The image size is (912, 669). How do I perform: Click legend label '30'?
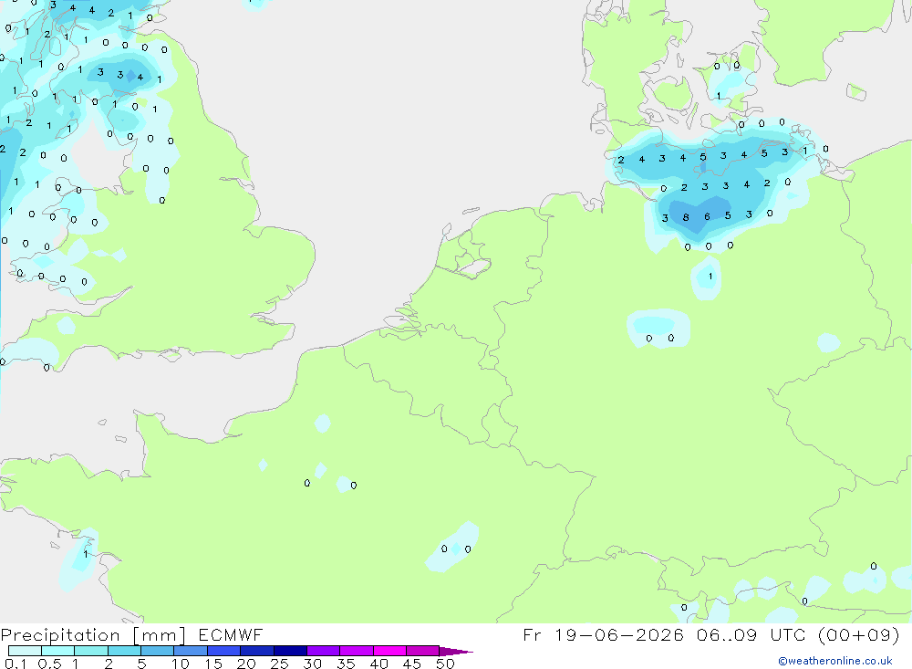(x=313, y=664)
